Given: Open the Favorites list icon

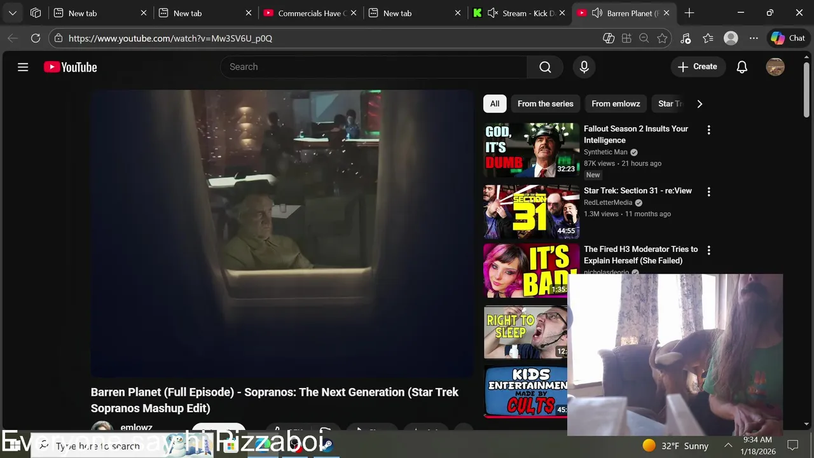Looking at the screenshot, I should coord(708,38).
